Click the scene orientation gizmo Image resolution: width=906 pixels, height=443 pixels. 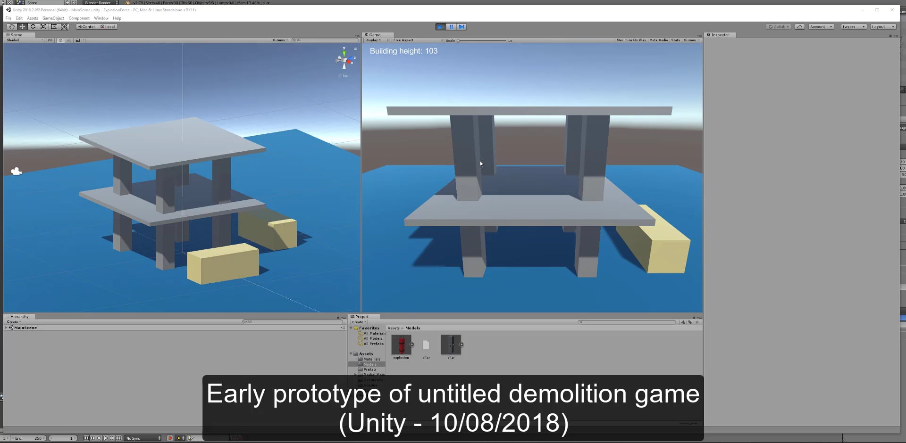coord(344,59)
